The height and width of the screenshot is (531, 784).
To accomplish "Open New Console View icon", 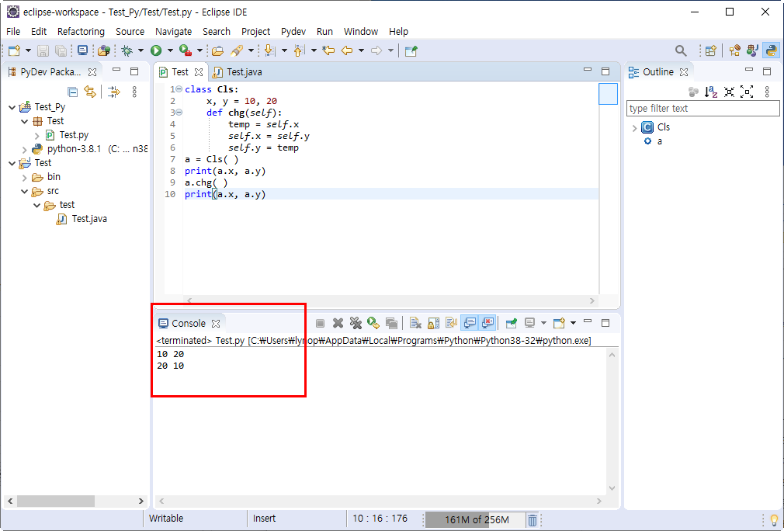I will [x=559, y=323].
